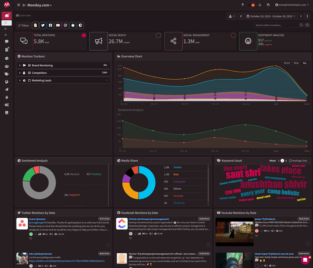Click the magnifier search icon
This screenshot has width=313, height=268.
(301, 25)
